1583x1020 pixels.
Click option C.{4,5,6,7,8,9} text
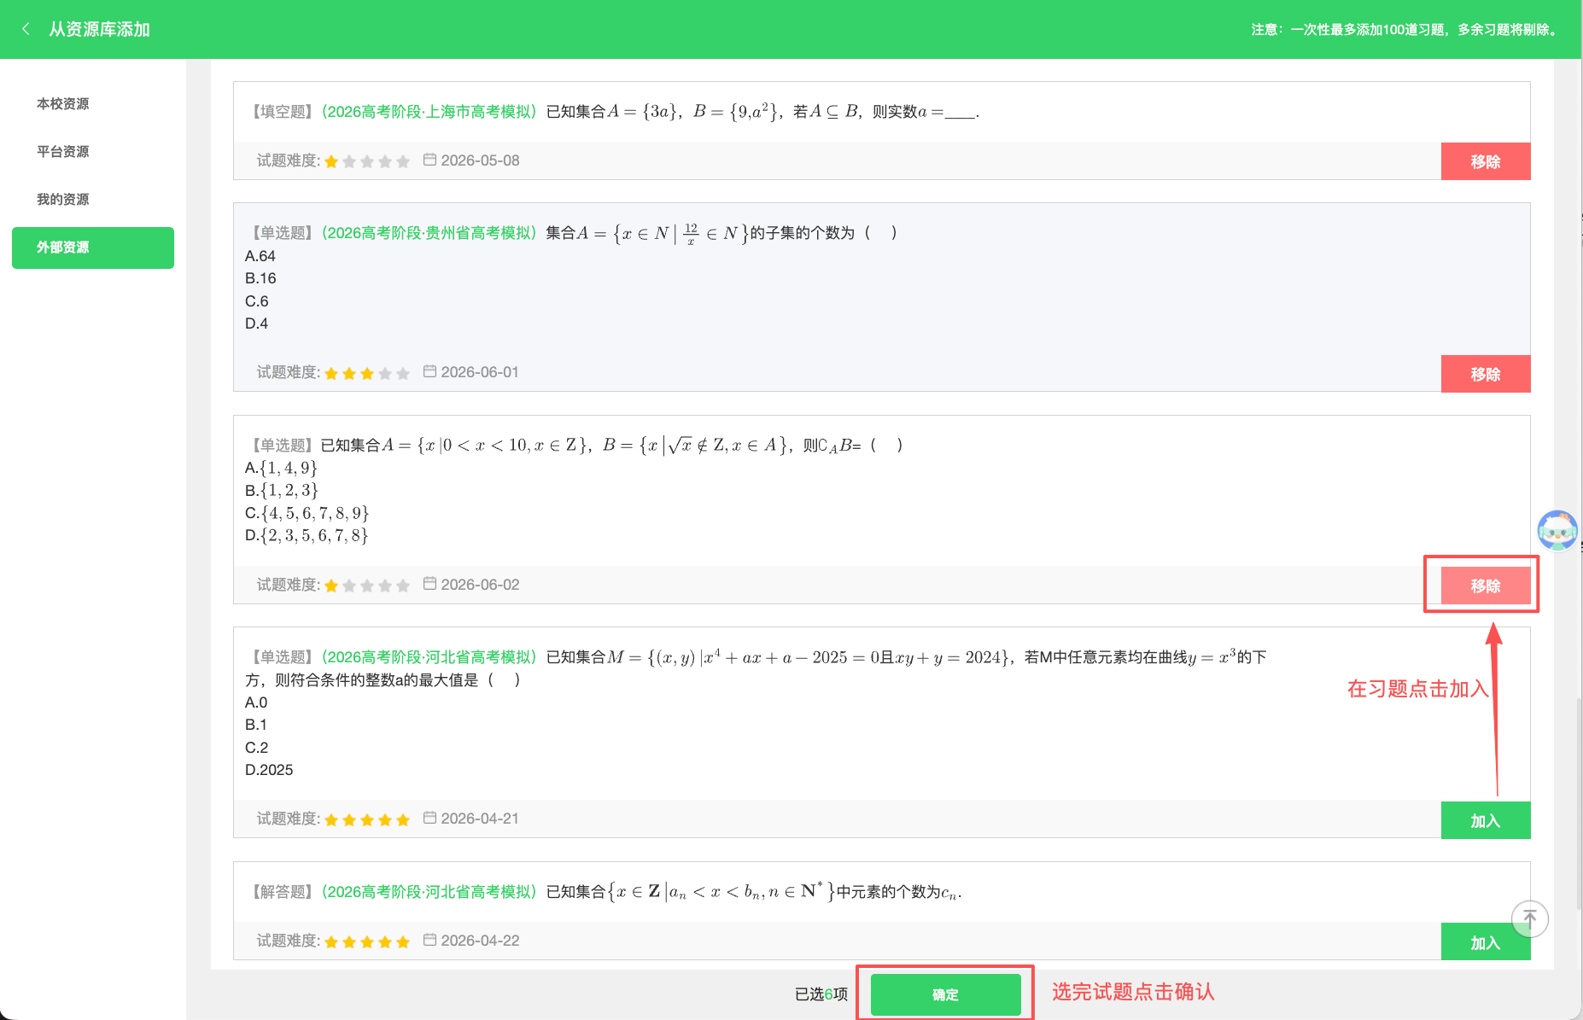coord(307,513)
